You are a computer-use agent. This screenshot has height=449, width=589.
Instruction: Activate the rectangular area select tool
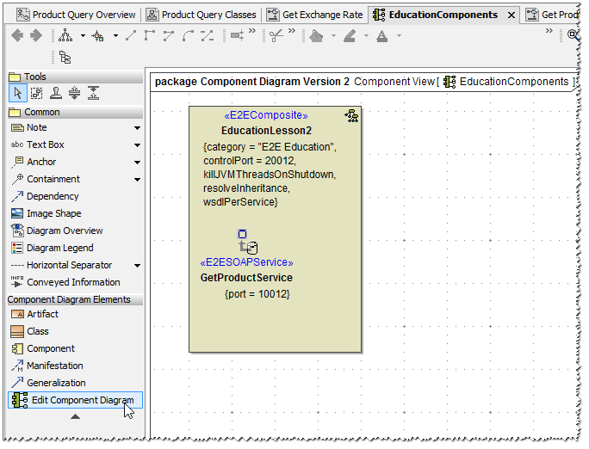click(x=36, y=94)
